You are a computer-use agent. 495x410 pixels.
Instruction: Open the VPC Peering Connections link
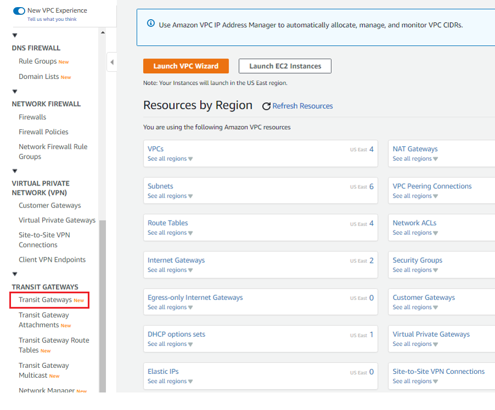coord(432,186)
